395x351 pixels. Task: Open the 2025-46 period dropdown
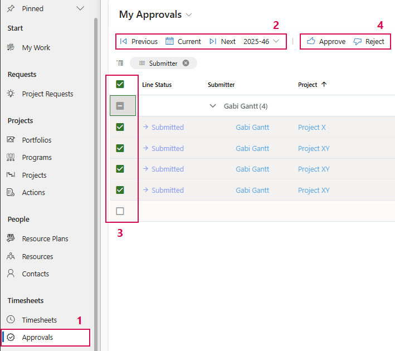tap(276, 41)
